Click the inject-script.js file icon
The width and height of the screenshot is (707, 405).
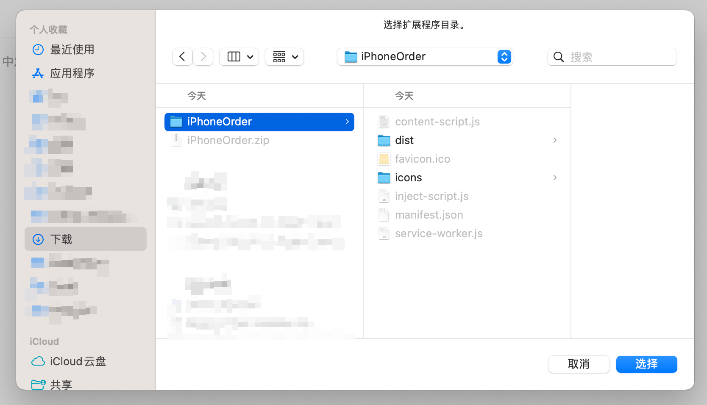click(x=384, y=197)
